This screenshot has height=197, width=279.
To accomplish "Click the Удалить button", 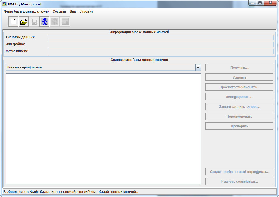I will click(239, 77).
